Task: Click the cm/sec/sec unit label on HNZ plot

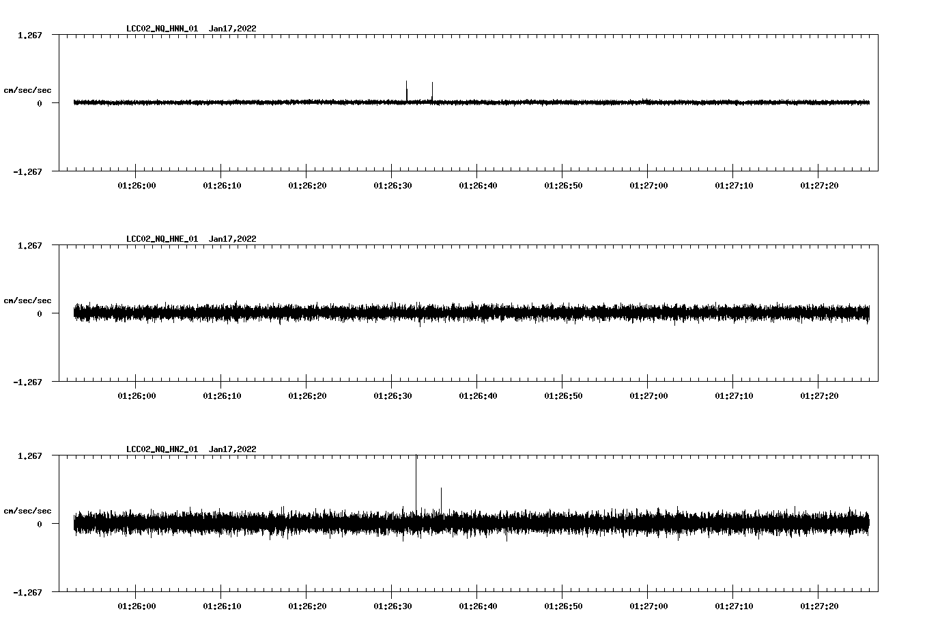Action: [27, 511]
